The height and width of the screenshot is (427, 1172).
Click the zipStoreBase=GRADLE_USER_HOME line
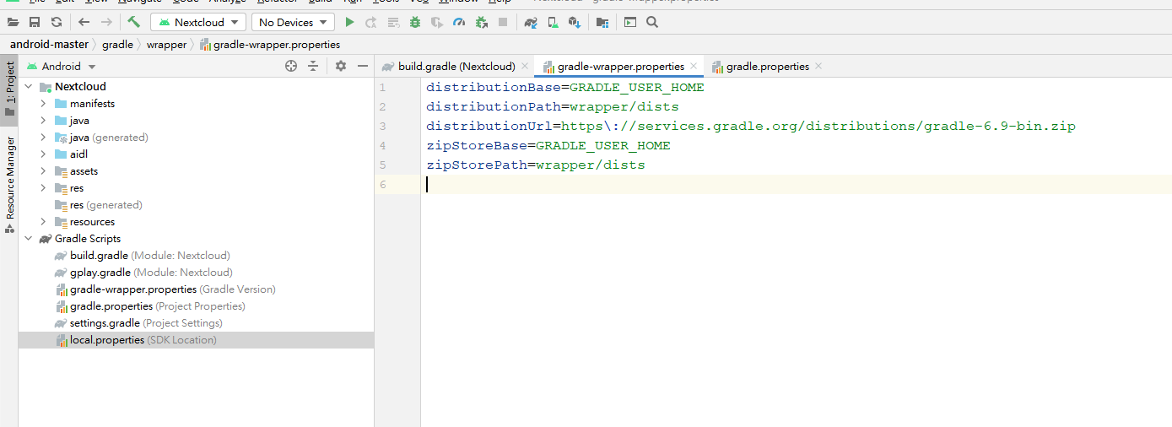click(x=548, y=146)
